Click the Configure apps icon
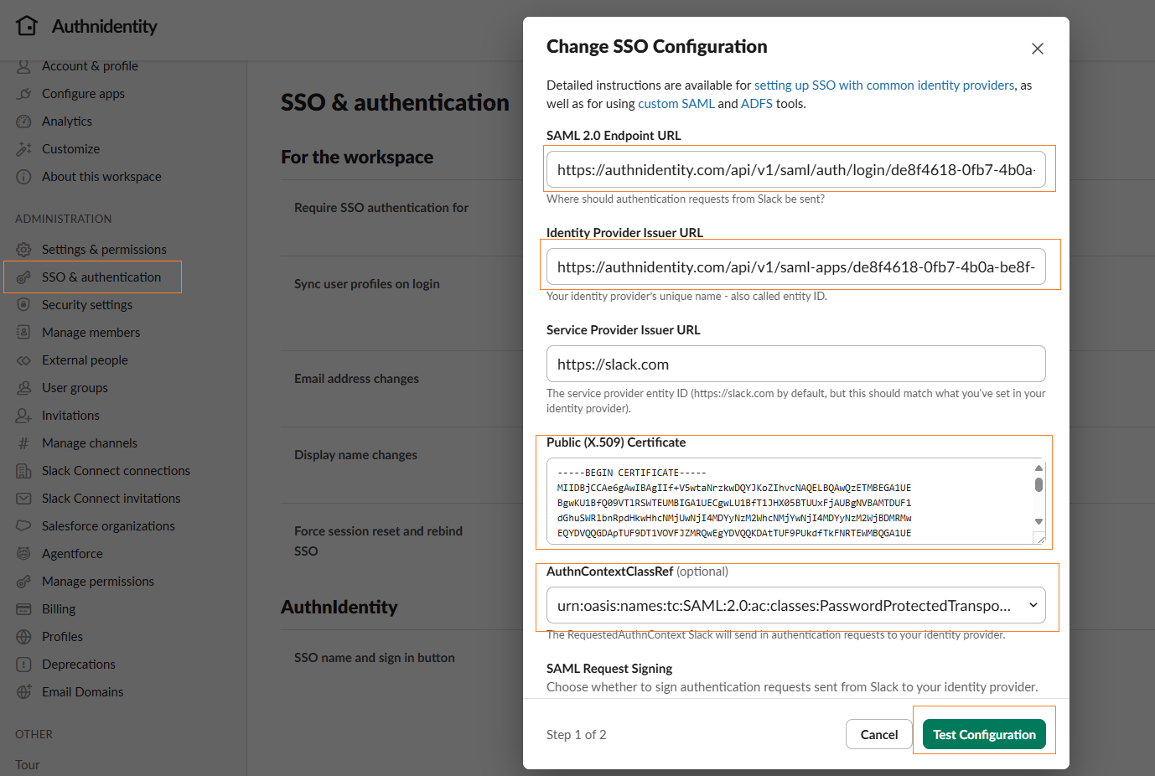Screen dimensions: 1155x776 tap(23, 94)
